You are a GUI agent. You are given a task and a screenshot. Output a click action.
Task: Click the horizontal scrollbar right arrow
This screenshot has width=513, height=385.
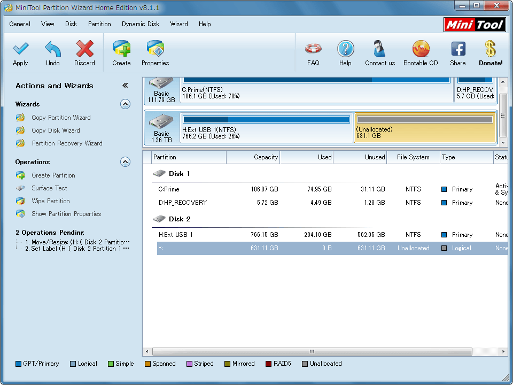pos(503,352)
